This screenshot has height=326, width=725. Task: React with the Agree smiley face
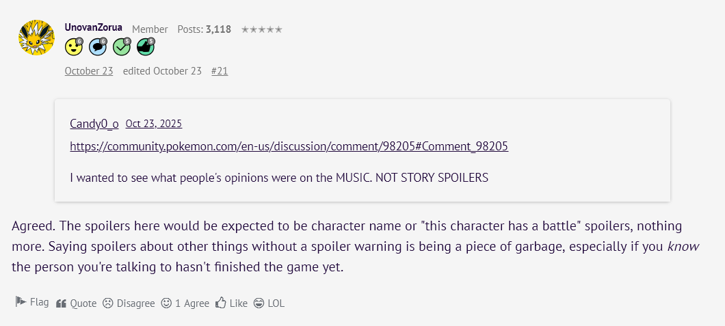(167, 303)
